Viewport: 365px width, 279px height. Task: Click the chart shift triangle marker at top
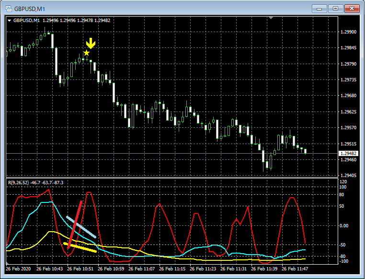point(271,18)
